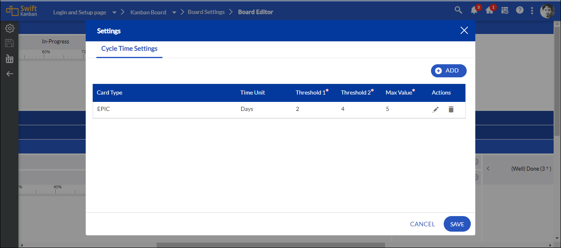The width and height of the screenshot is (561, 248).
Task: Open the settings gear in the left sidebar
Action: [x=9, y=28]
